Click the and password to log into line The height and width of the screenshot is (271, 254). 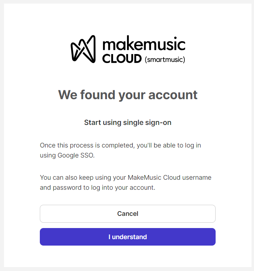click(85, 187)
